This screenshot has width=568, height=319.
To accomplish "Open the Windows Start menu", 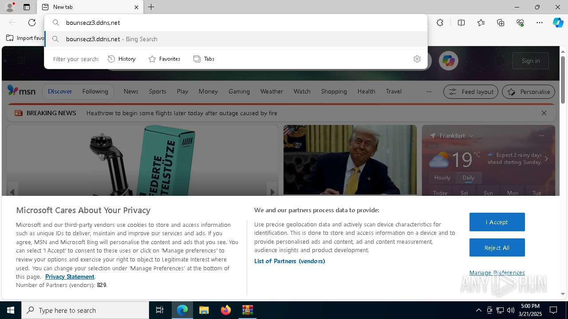I will point(11,310).
